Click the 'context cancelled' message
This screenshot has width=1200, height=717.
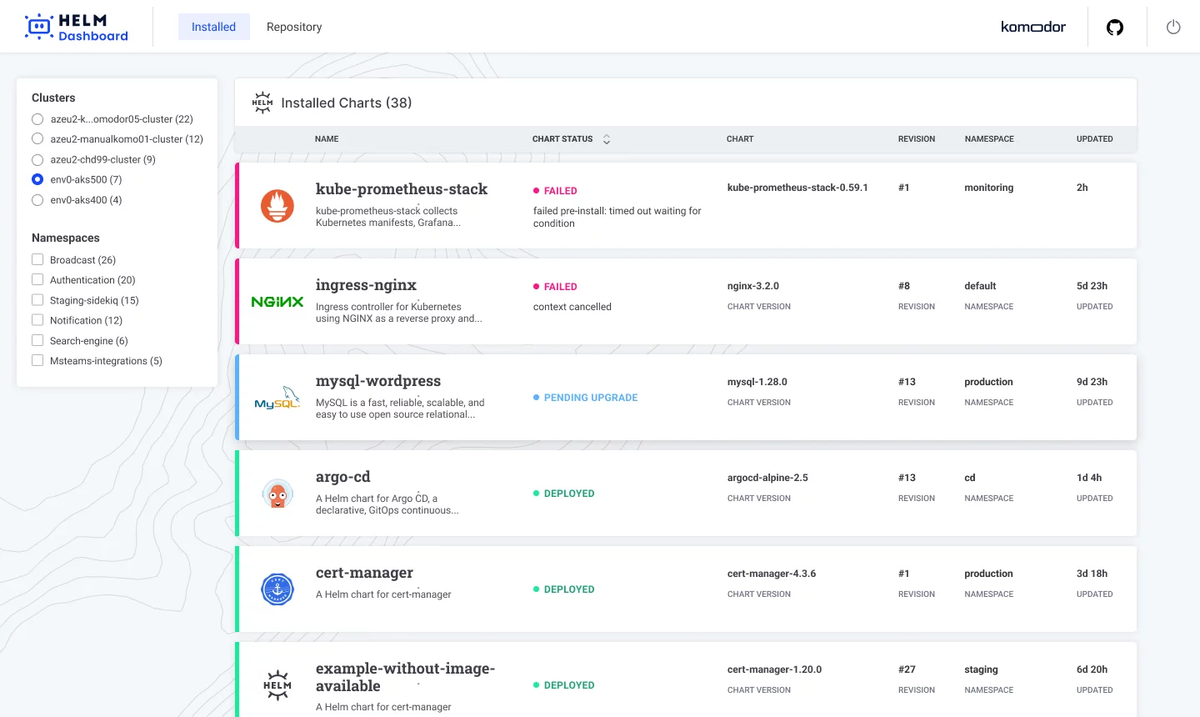coord(572,307)
